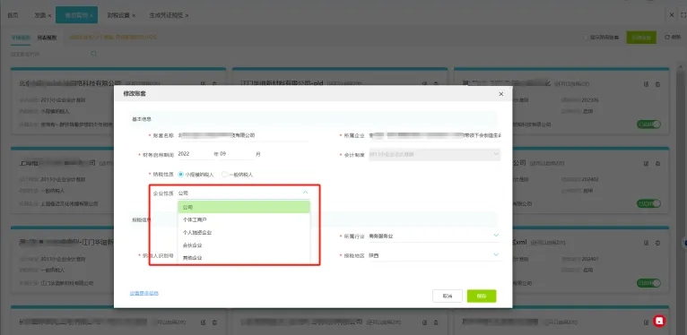Image resolution: width=687 pixels, height=335 pixels.
Task: Choose 合伙企业 in the 企业性质 list
Action: click(x=244, y=245)
